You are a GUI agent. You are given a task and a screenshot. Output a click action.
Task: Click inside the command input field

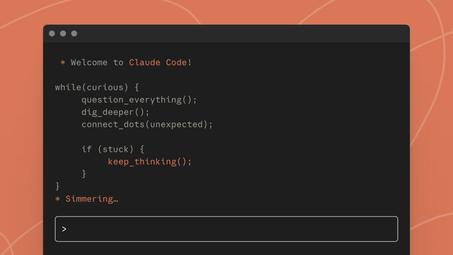tap(226, 229)
